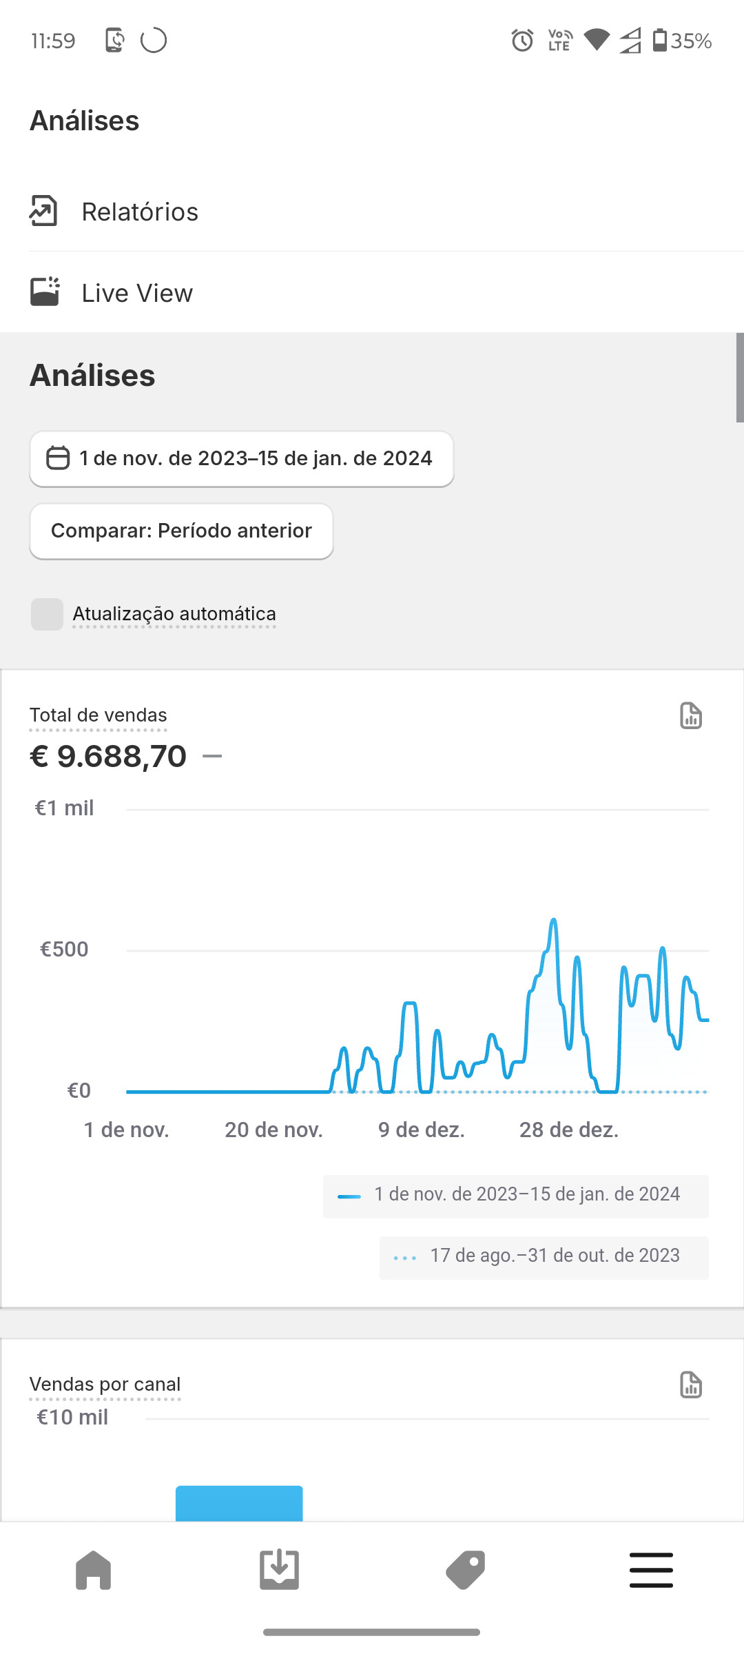Toggle 17 de ago.–31 de out. legend

(x=544, y=1257)
